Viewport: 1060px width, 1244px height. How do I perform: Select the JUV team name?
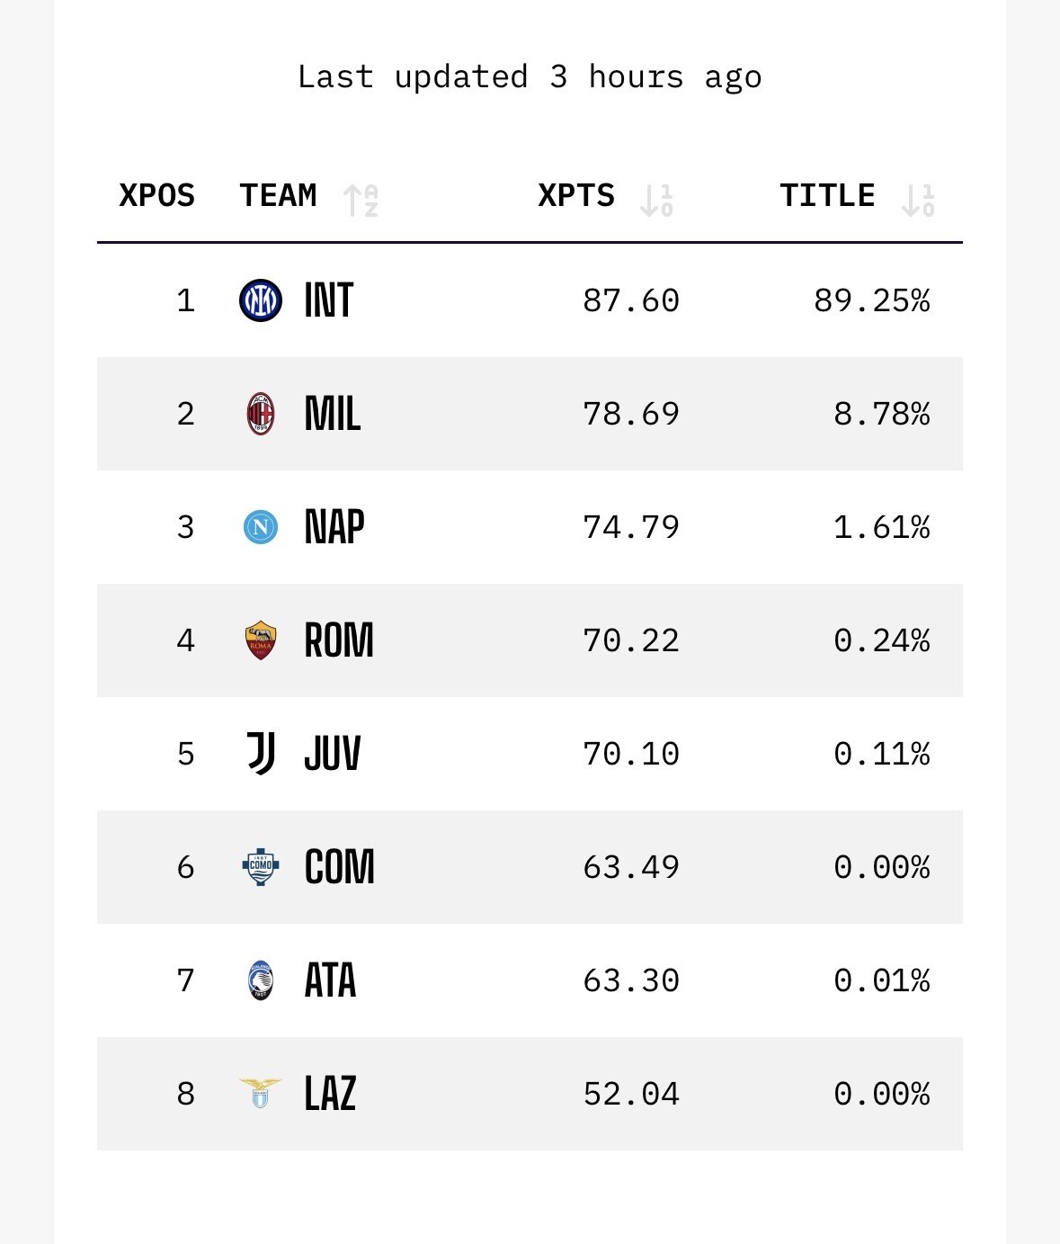click(x=333, y=754)
